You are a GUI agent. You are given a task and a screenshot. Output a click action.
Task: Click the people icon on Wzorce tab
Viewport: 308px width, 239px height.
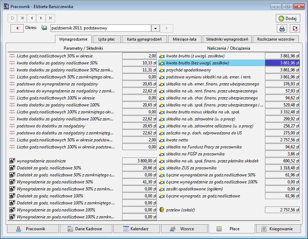point(173,229)
